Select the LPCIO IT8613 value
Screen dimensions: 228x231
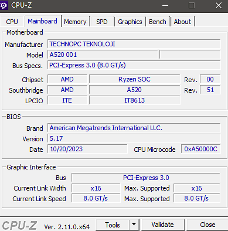[x=134, y=100]
